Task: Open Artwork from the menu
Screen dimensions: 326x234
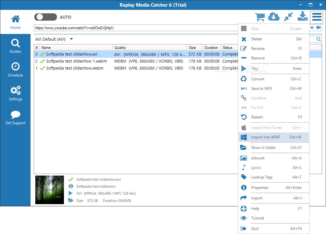Action: click(x=274, y=158)
